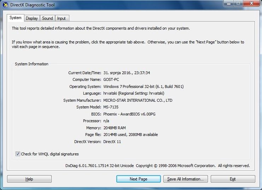Click MICRO-STAR INTERNATIONAL CO., LTD text
This screenshot has height=190, width=262.
[x=138, y=100]
